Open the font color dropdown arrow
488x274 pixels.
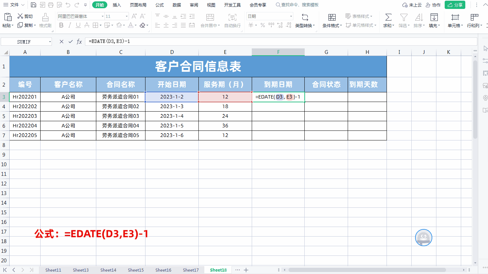[x=136, y=25]
